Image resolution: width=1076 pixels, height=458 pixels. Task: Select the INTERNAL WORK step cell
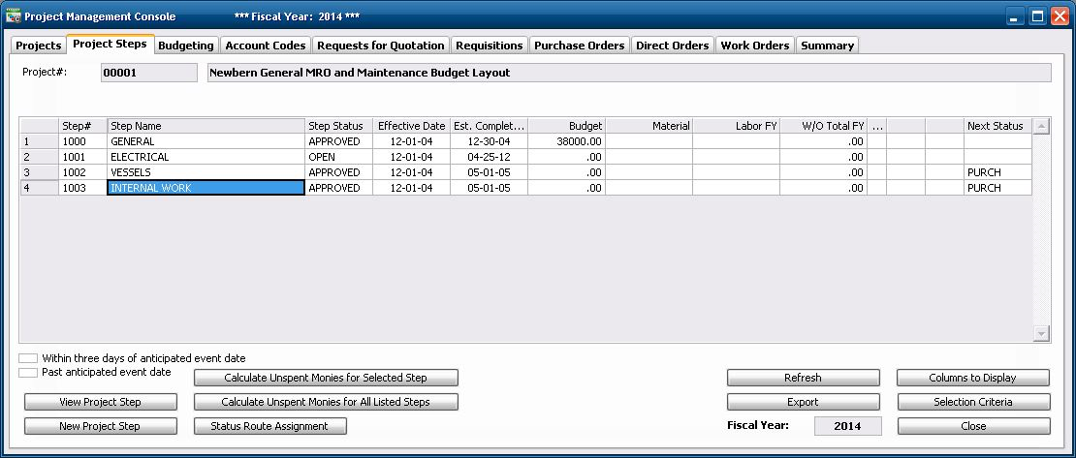206,188
